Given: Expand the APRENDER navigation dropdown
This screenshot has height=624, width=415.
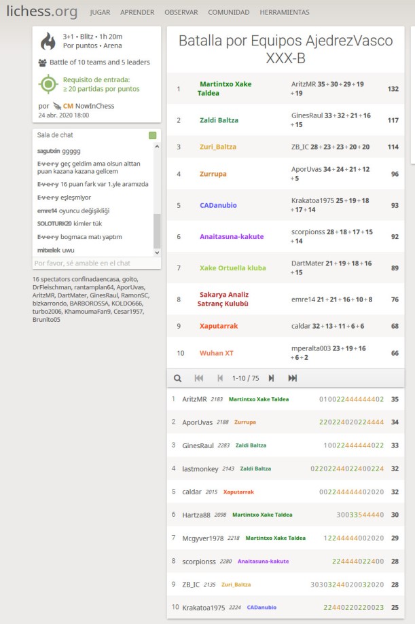Looking at the screenshot, I should pos(137,12).
